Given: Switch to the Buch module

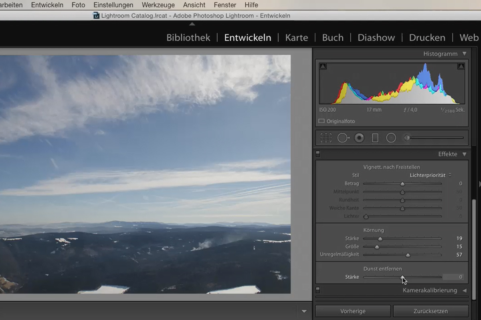Looking at the screenshot, I should tap(333, 38).
